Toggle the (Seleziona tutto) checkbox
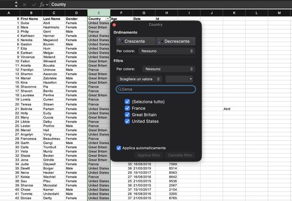This screenshot has width=292, height=201. coord(127,101)
